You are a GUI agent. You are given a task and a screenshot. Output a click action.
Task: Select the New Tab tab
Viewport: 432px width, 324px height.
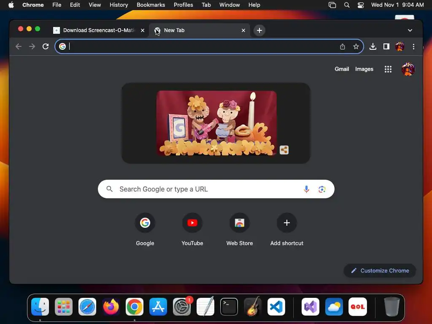[x=200, y=30]
